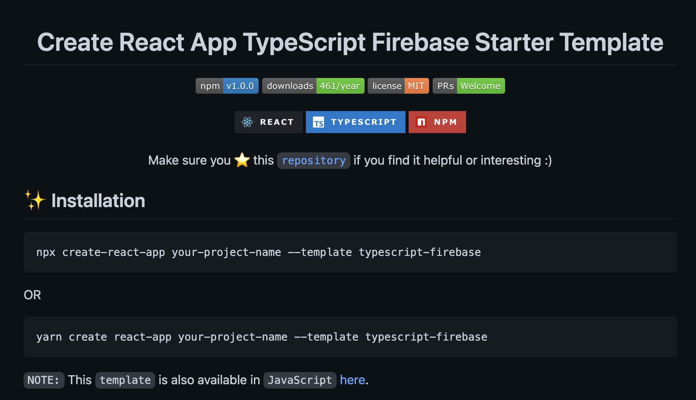The height and width of the screenshot is (400, 696).
Task: Click the gold star emoji
Action: tap(242, 160)
